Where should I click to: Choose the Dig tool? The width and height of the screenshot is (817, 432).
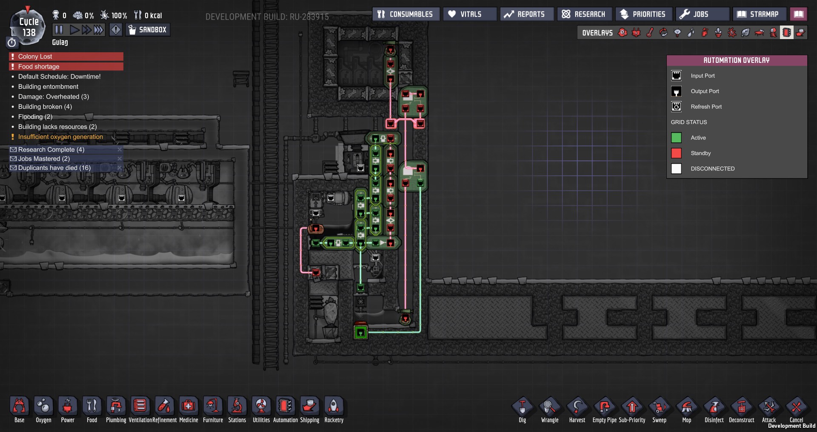[522, 408]
